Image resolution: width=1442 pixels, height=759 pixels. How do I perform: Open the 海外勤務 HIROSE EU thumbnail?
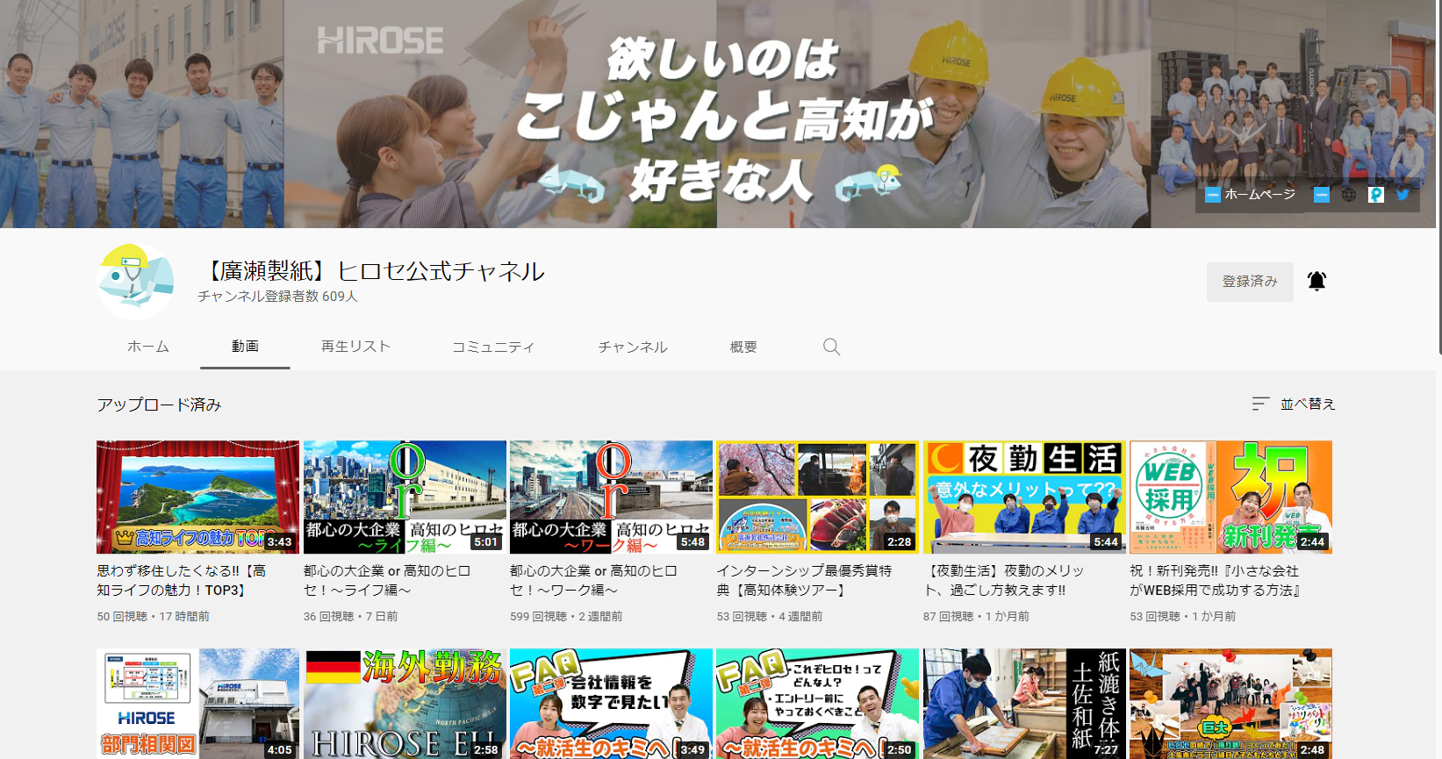(405, 704)
